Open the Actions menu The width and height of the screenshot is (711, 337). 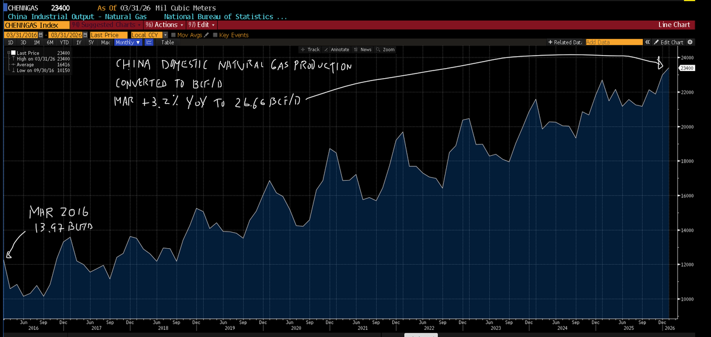(x=164, y=25)
